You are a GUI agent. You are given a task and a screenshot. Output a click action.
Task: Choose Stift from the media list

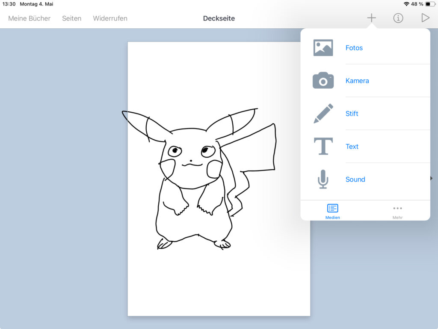352,114
